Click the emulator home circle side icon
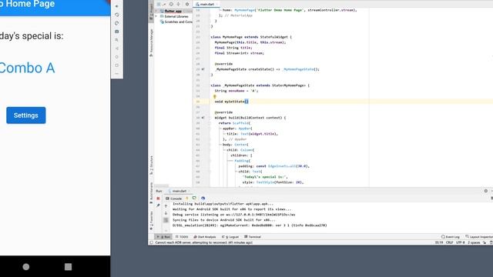The height and width of the screenshot is (277, 493). [x=117, y=57]
